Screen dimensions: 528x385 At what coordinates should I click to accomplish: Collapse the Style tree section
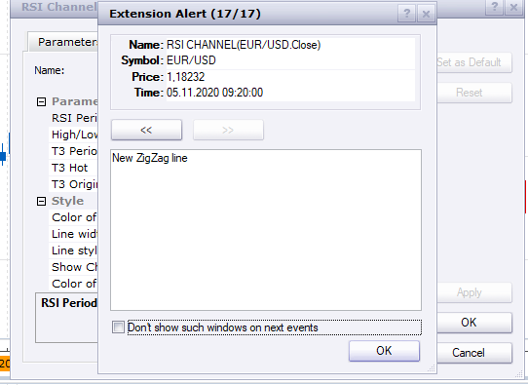click(41, 201)
